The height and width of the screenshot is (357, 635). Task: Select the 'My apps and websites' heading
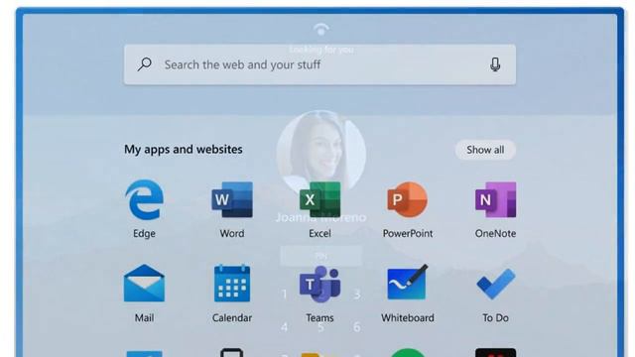pos(184,150)
